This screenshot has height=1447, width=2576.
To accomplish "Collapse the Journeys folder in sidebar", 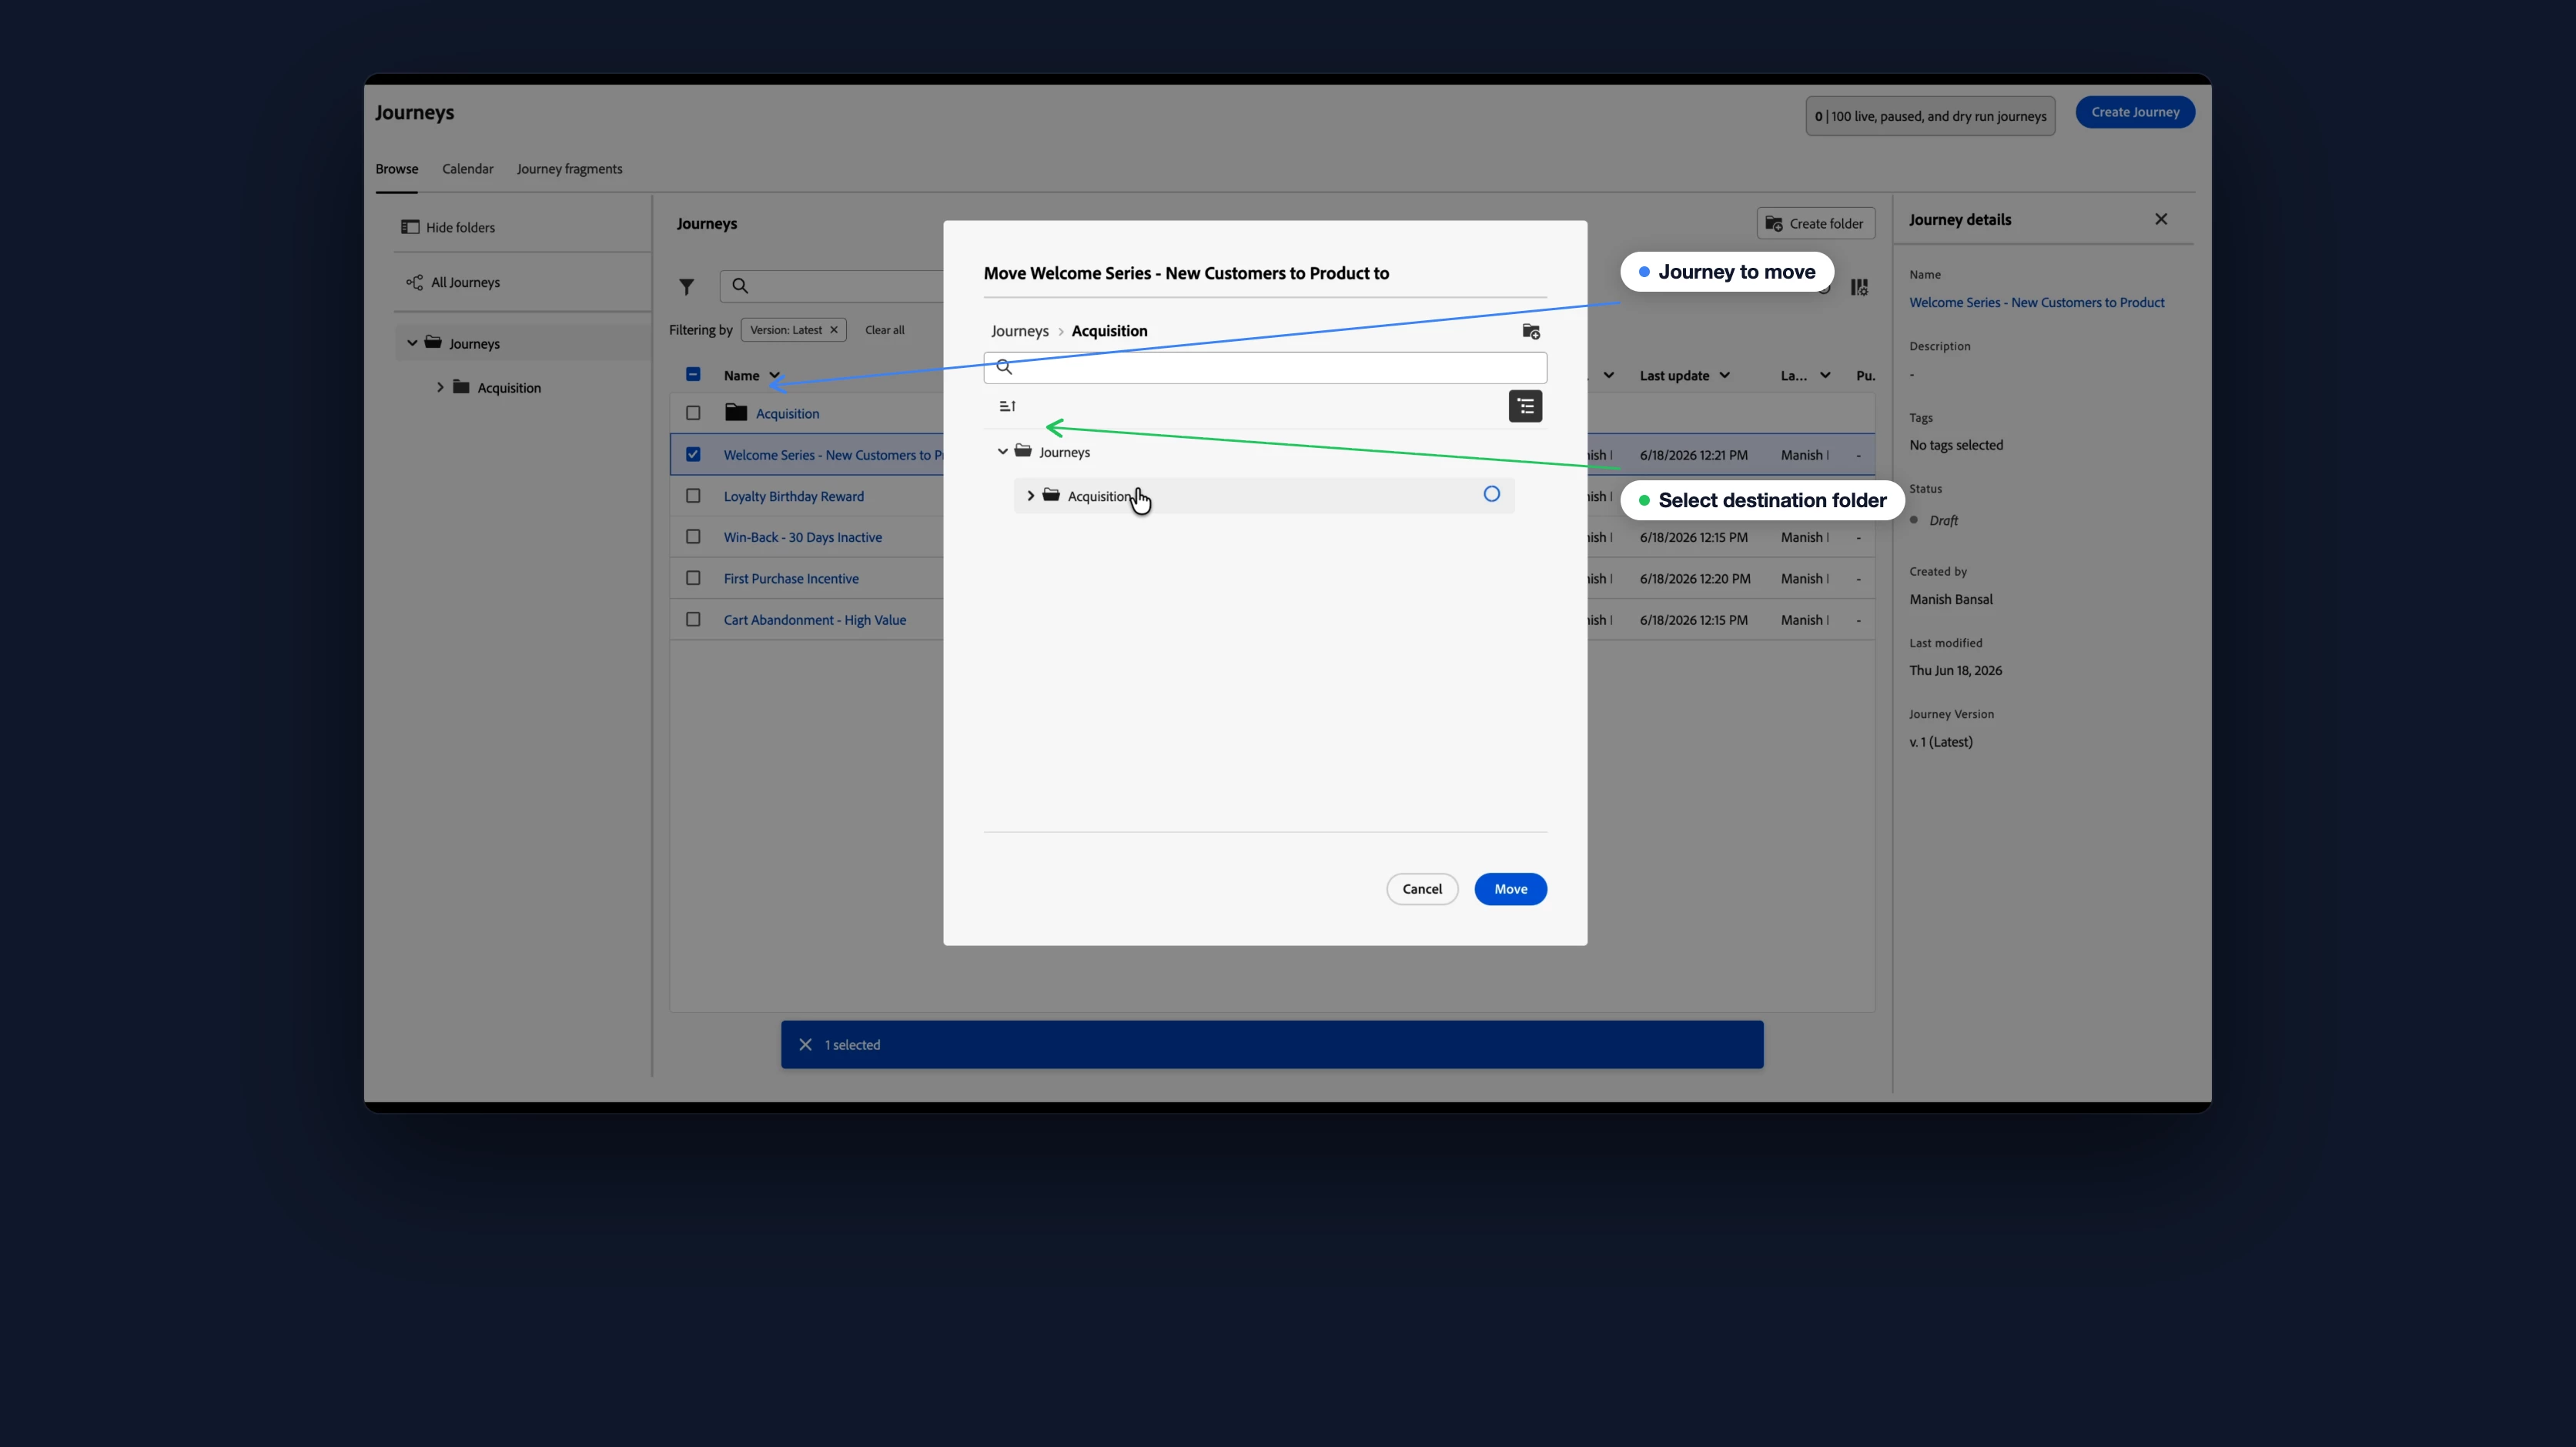I will click(412, 343).
